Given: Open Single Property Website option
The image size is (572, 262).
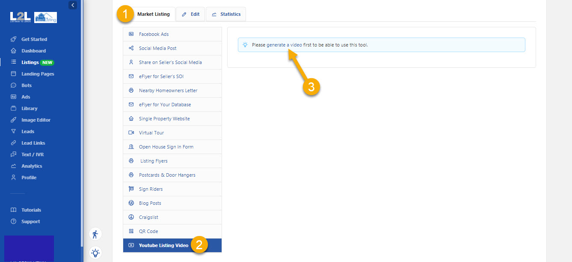Looking at the screenshot, I should (x=164, y=119).
